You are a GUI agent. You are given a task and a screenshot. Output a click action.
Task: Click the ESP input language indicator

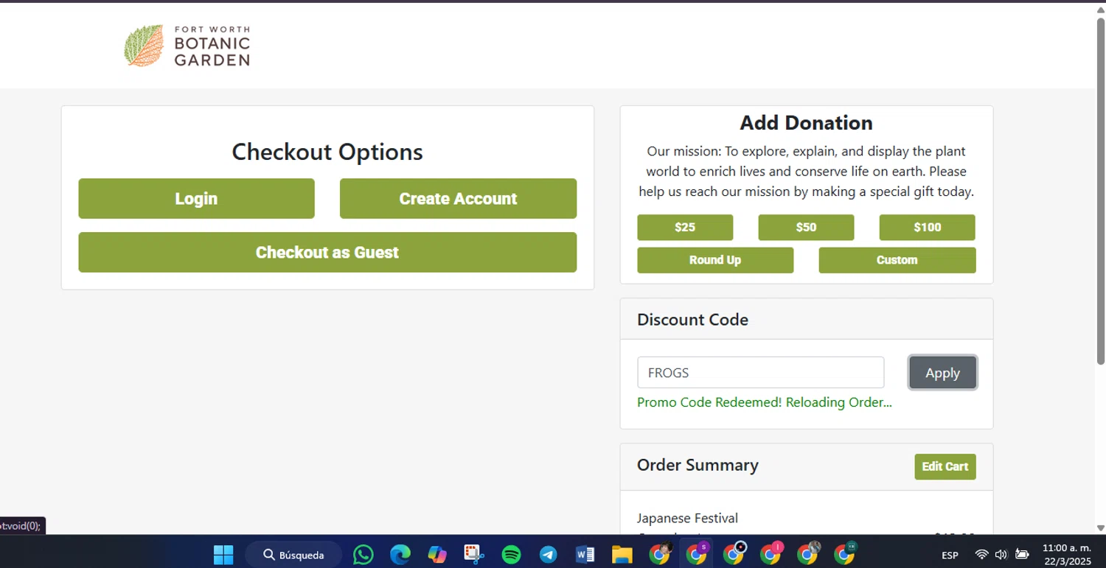click(x=950, y=555)
